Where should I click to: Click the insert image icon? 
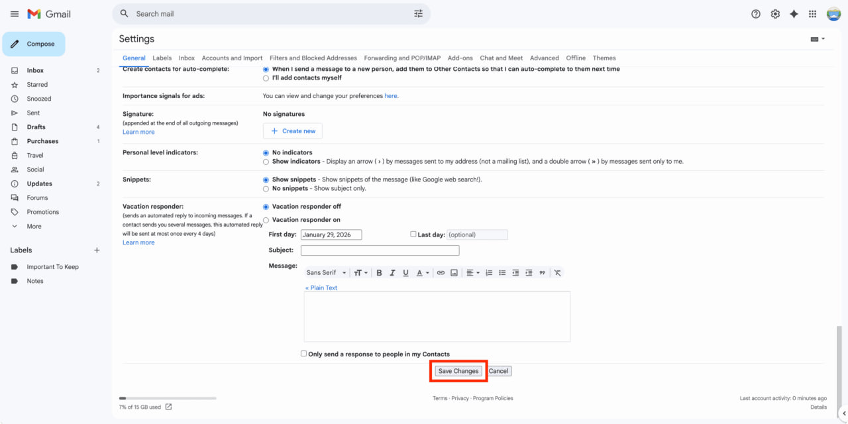(x=454, y=273)
